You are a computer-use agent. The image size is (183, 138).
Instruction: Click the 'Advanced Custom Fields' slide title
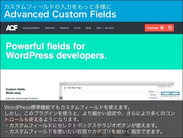[60, 14]
